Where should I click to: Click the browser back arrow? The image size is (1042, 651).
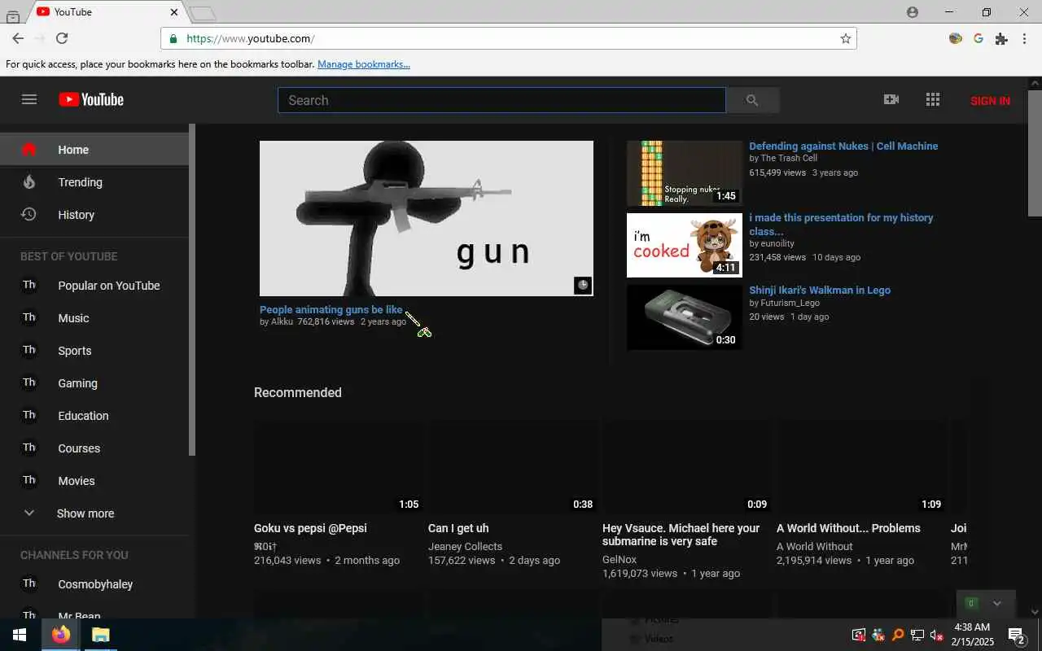(18, 38)
